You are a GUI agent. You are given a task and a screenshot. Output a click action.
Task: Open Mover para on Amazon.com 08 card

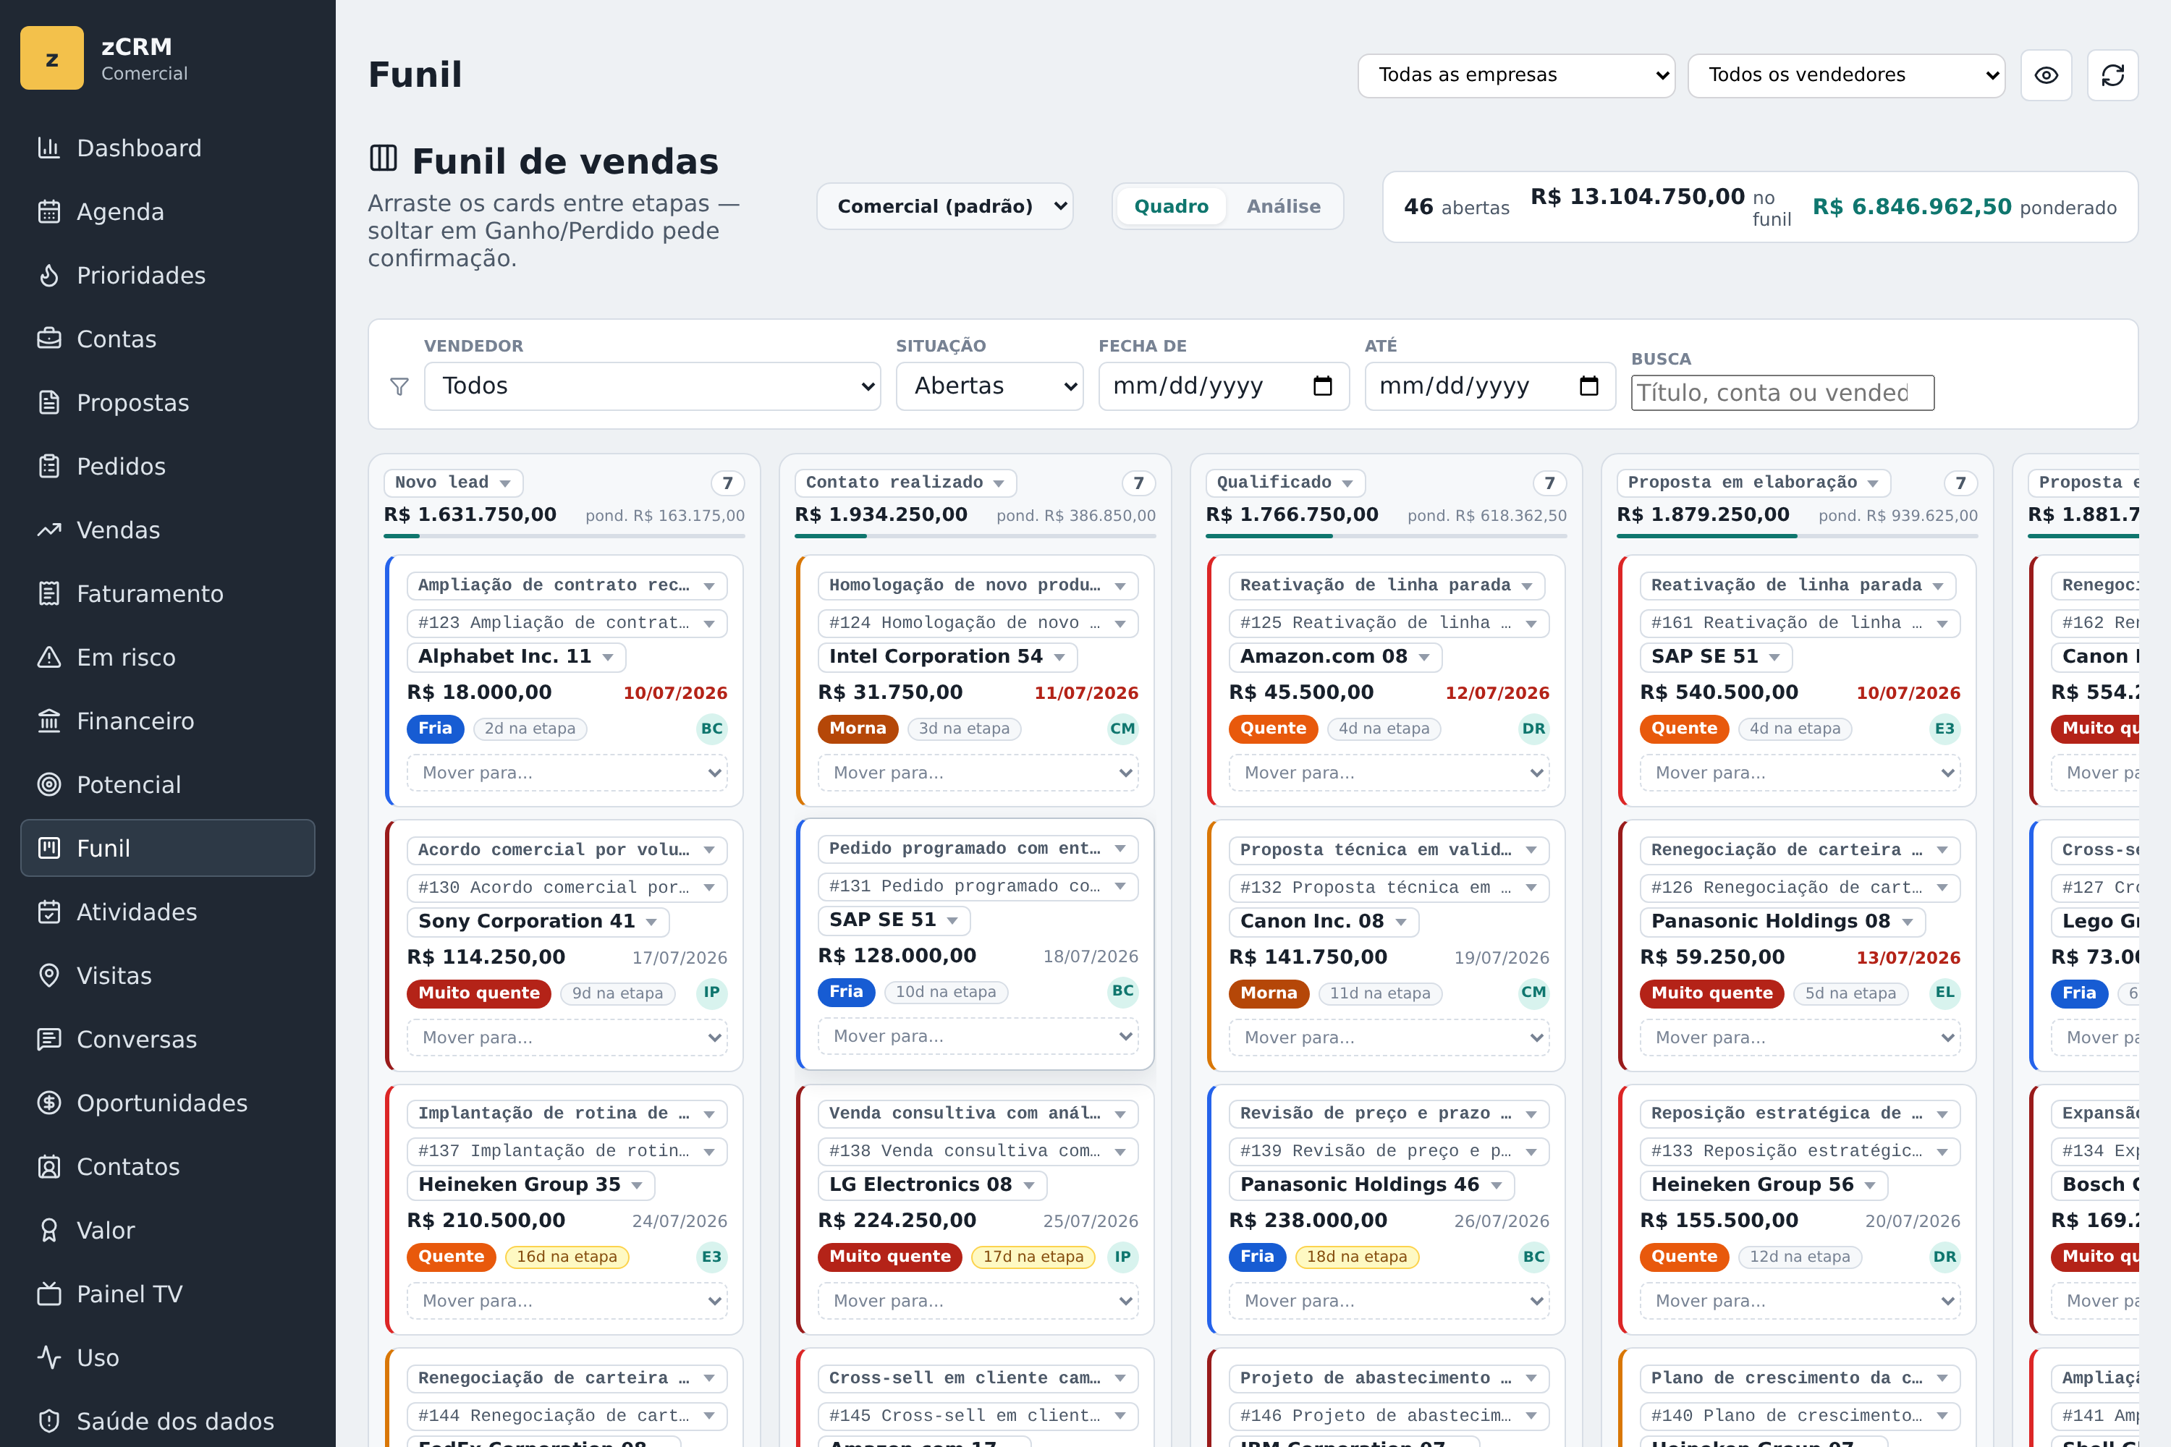coord(1388,773)
